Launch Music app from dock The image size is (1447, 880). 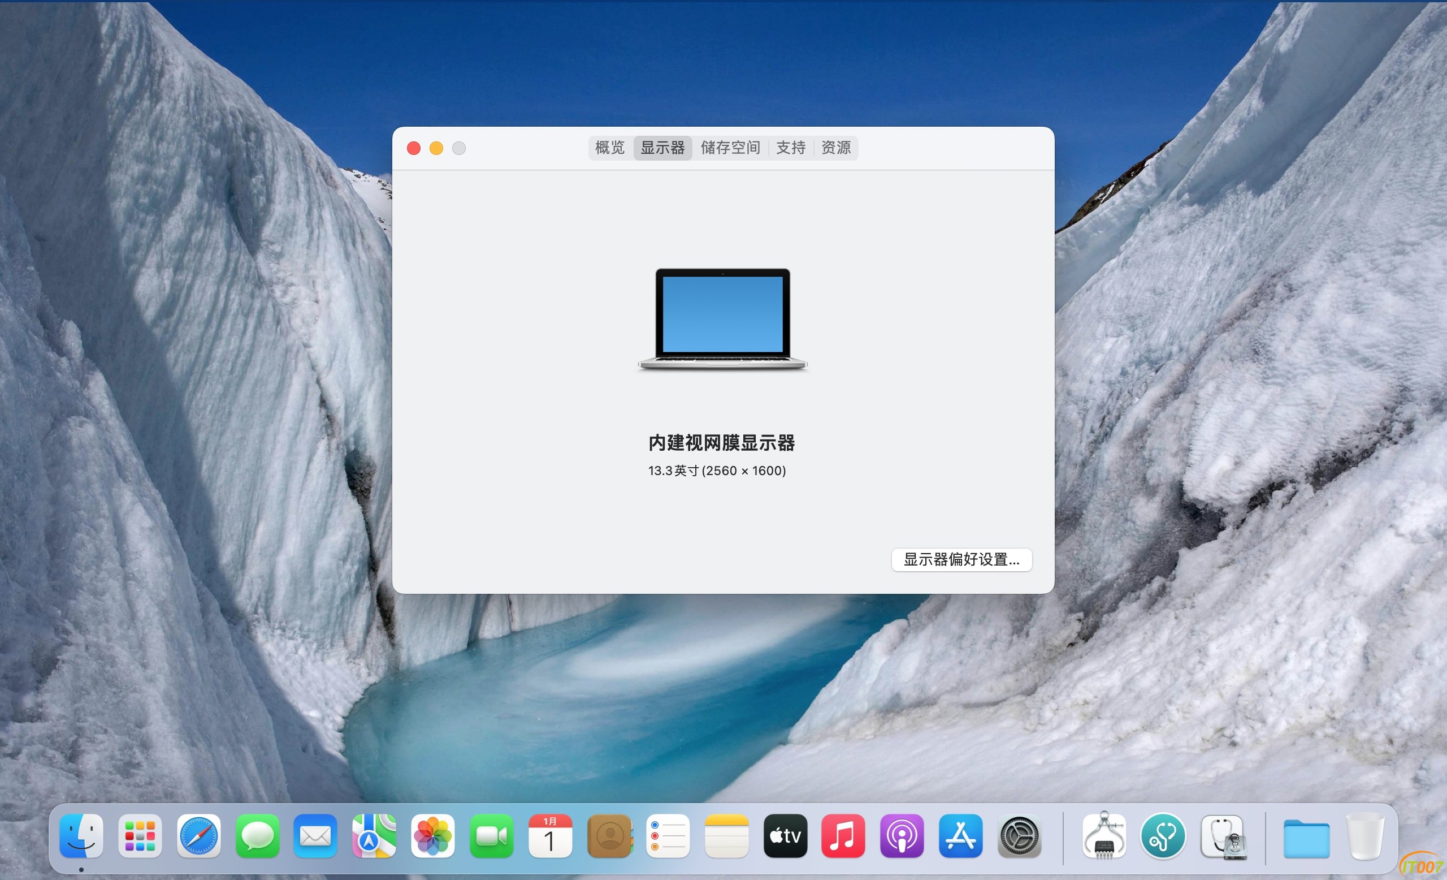point(843,836)
